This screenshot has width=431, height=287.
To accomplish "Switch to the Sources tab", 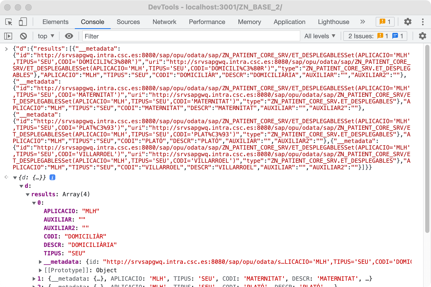I will (128, 22).
